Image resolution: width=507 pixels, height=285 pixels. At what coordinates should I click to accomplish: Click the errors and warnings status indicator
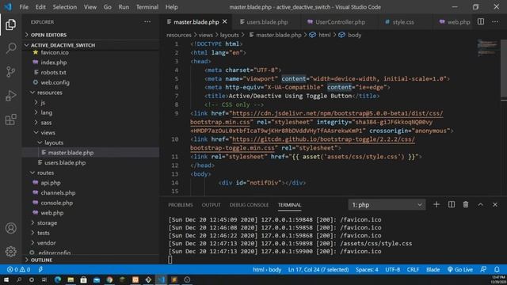19,269
